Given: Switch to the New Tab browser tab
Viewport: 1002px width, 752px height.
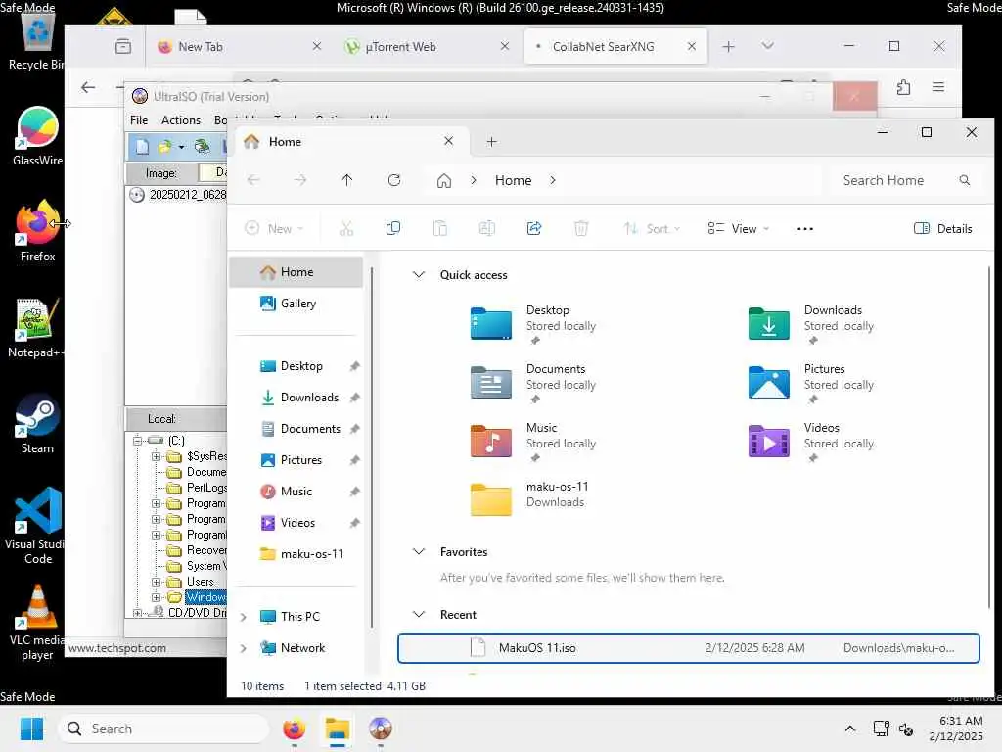Looking at the screenshot, I should (x=241, y=47).
